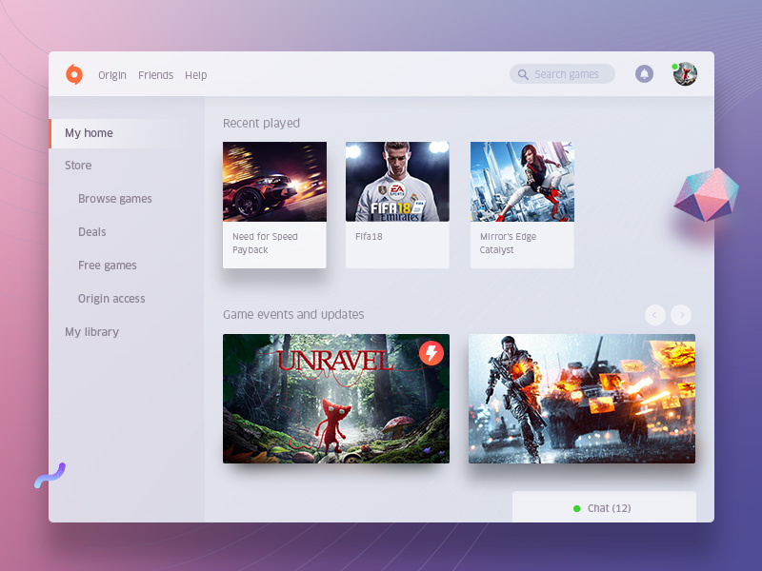The height and width of the screenshot is (571, 762).
Task: Open My library in sidebar
Action: 91,331
